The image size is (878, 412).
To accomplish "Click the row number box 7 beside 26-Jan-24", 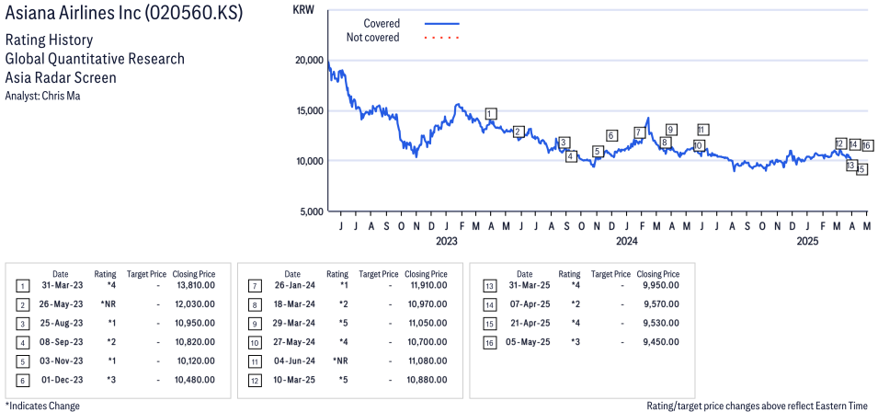I will 255,287.
